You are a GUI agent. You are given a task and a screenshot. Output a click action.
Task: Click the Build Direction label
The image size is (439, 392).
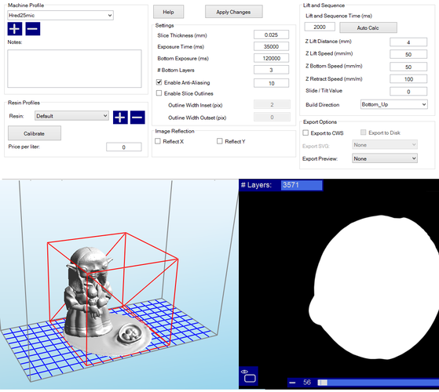tap(323, 105)
